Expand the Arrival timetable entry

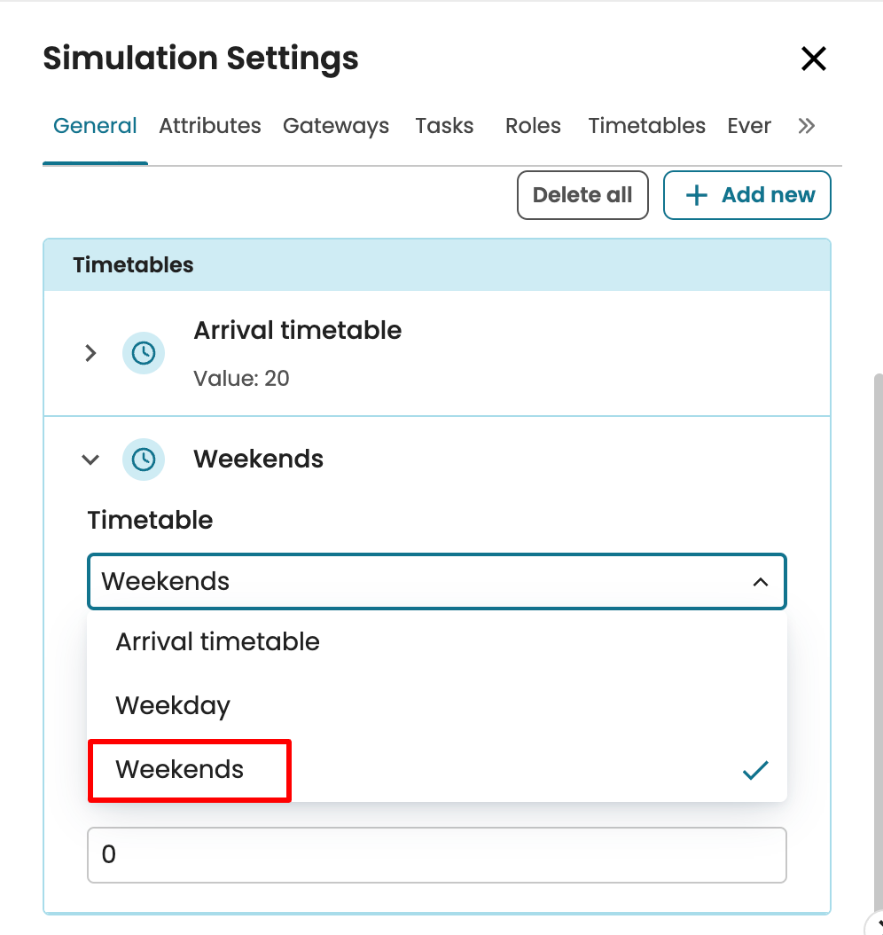coord(90,353)
